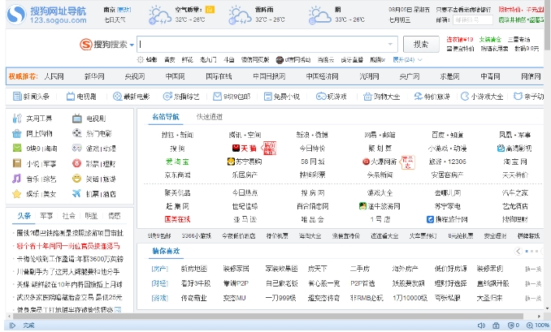
Task: Click the Sogou logo at top left
Action: tap(16, 15)
